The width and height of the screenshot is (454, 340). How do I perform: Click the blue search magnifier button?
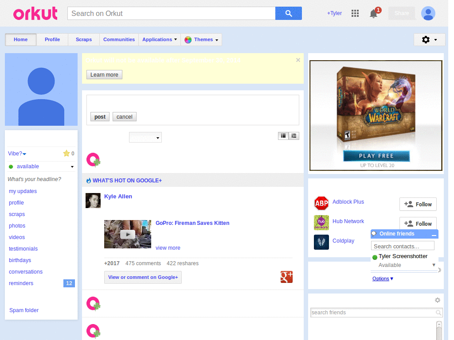coord(288,13)
